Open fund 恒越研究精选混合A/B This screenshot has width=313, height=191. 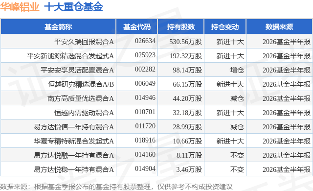[x=81, y=84]
